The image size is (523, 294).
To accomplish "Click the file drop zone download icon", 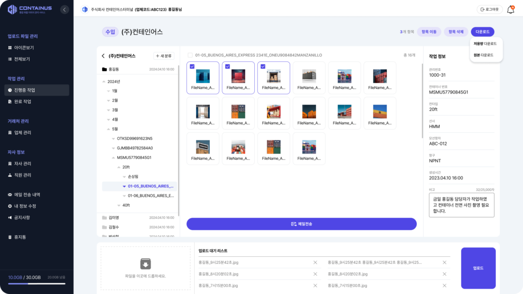I will pos(146,263).
